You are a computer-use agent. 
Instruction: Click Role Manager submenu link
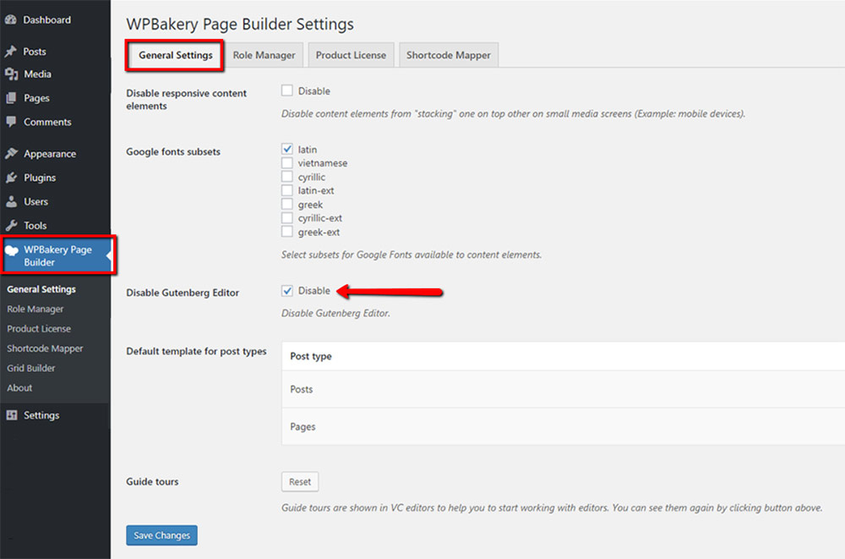pyautogui.click(x=35, y=310)
